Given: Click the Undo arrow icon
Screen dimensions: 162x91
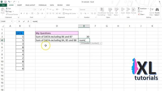Looking at the screenshot, I should pyautogui.click(x=9, y=2).
